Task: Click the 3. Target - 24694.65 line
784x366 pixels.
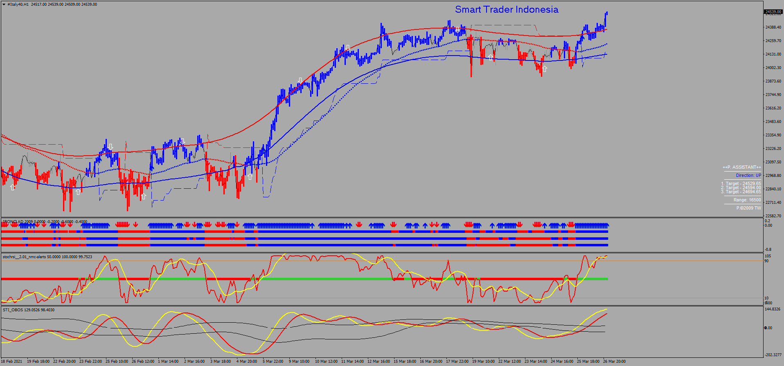Action: (741, 192)
